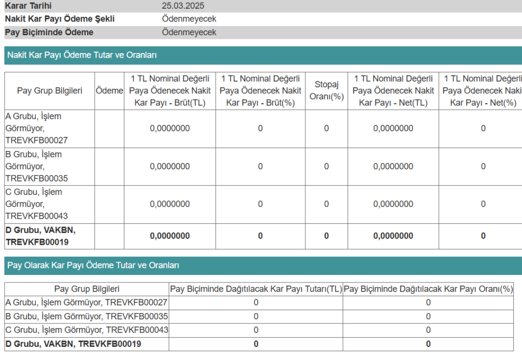Select the Nakit Kar Payı Ödeme Şekli label
The height and width of the screenshot is (356, 522).
tap(60, 19)
